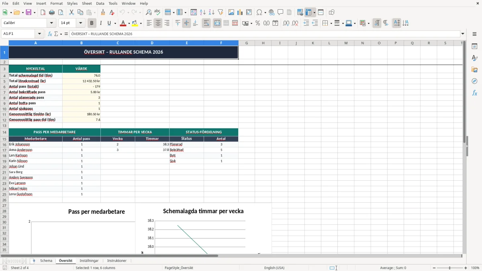Viewport: 482px width, 271px height.
Task: Insert a comment
Action: tap(280, 12)
